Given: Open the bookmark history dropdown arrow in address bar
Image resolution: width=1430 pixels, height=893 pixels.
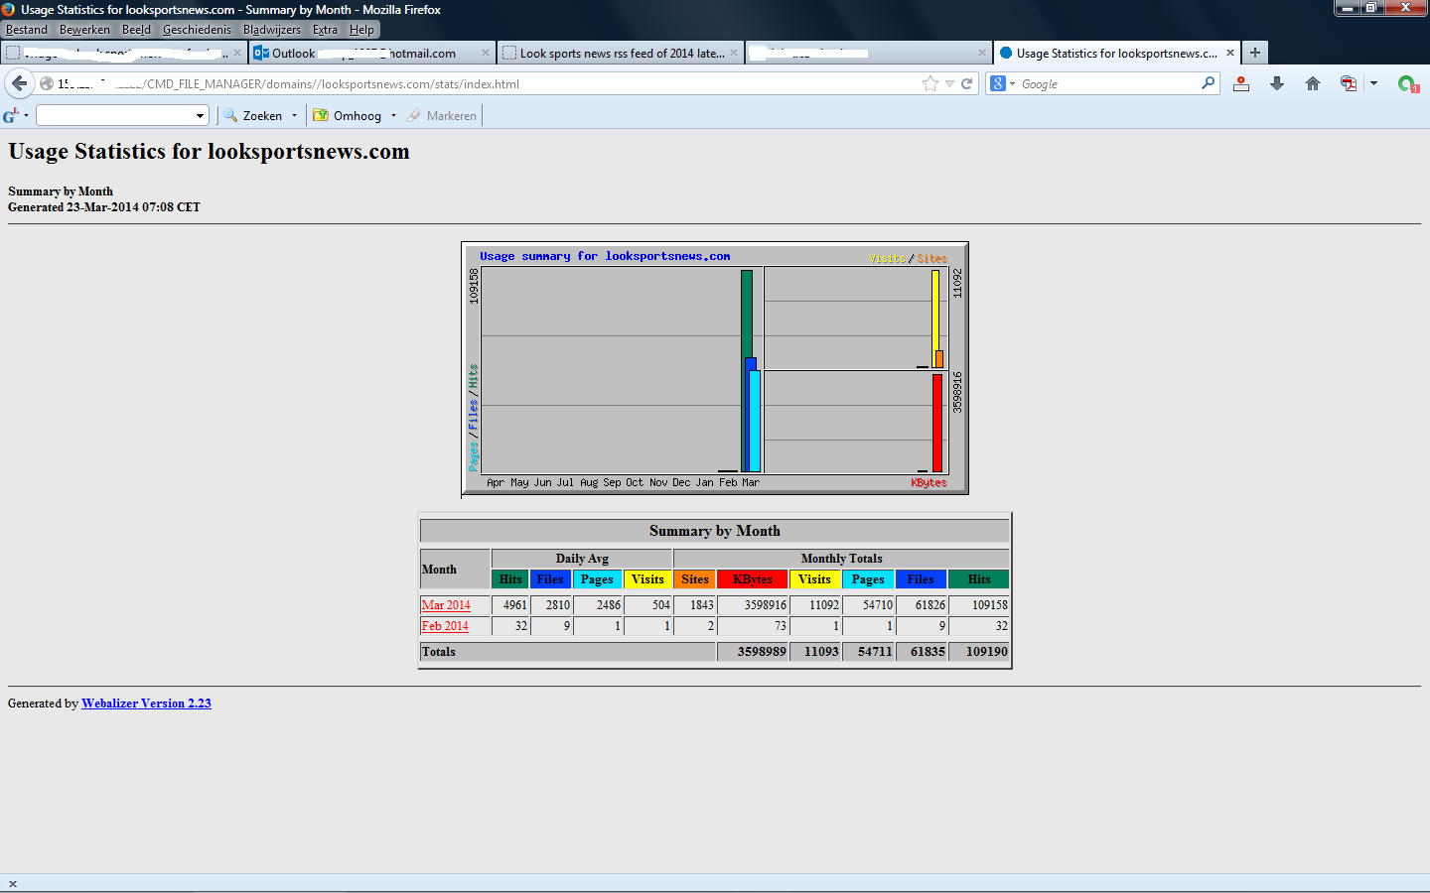Looking at the screenshot, I should pos(949,84).
